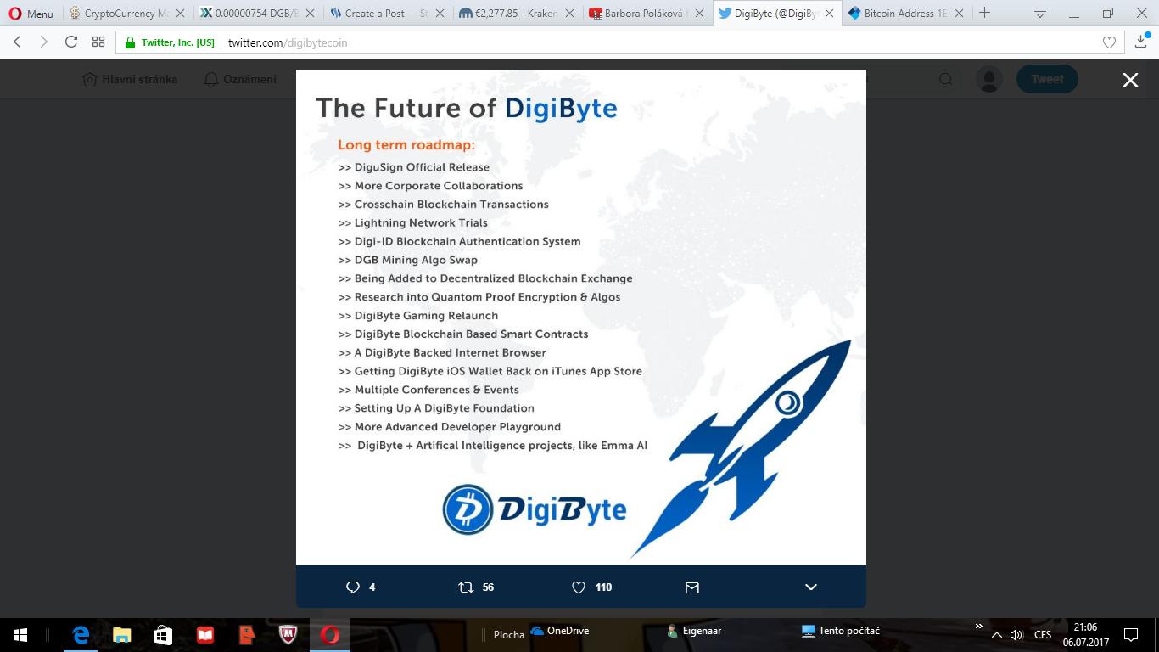Viewport: 1159px width, 652px height.
Task: Open the profile avatar menu
Action: click(989, 79)
